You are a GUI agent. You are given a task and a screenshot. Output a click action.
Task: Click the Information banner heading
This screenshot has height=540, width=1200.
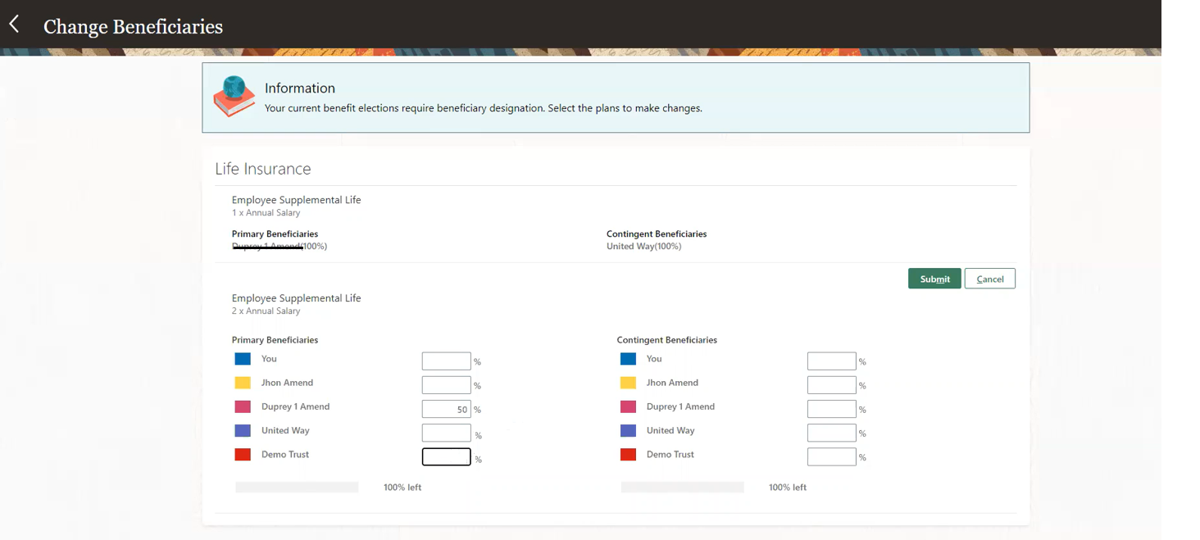pos(300,88)
